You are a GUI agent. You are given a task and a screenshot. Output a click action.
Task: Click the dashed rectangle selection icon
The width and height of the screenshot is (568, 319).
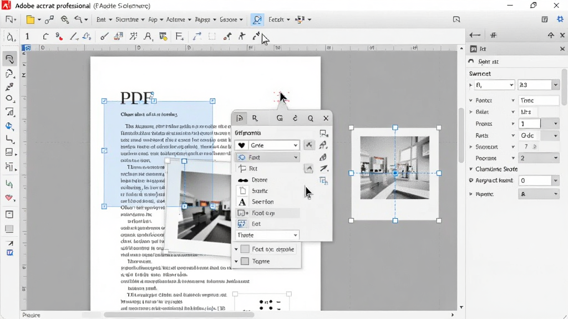click(212, 36)
